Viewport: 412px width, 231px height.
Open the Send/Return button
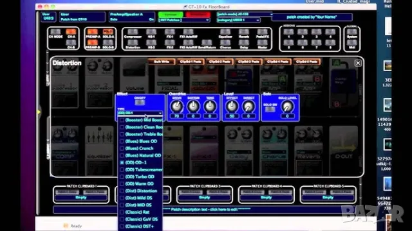(x=207, y=43)
